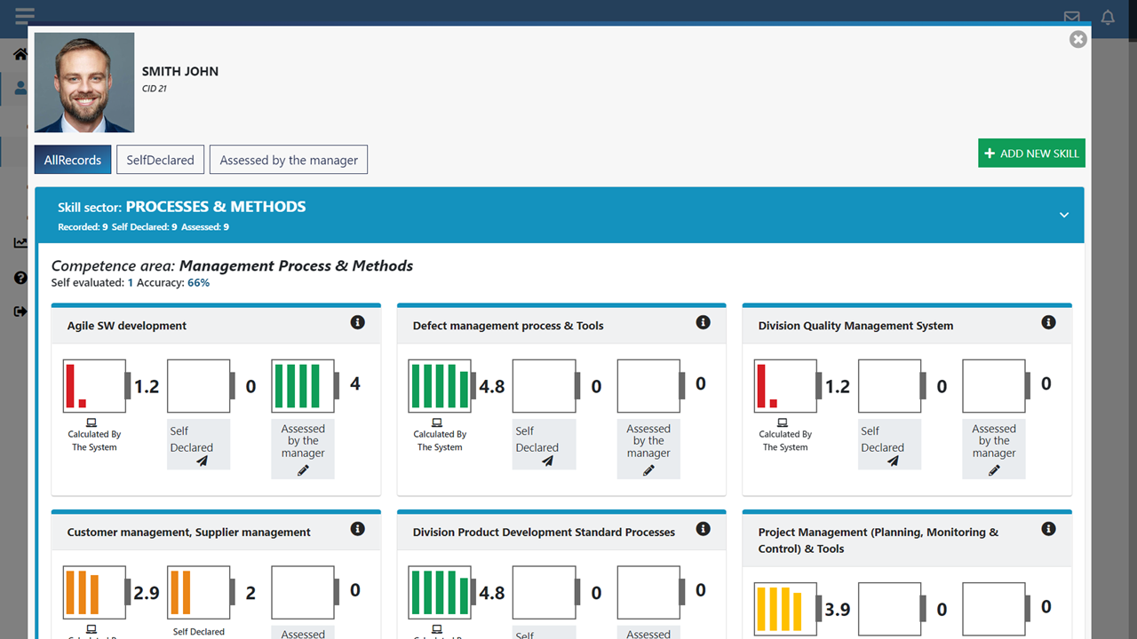Viewport: 1137px width, 639px height.
Task: Collapse the Processes & Methods skill sector
Action: click(x=1064, y=216)
